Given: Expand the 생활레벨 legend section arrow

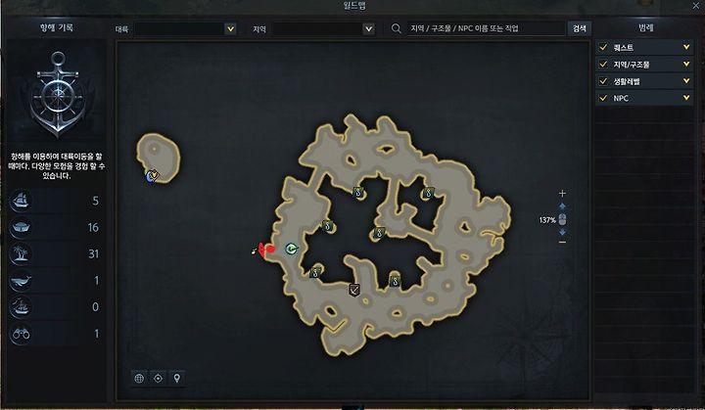Looking at the screenshot, I should (686, 81).
